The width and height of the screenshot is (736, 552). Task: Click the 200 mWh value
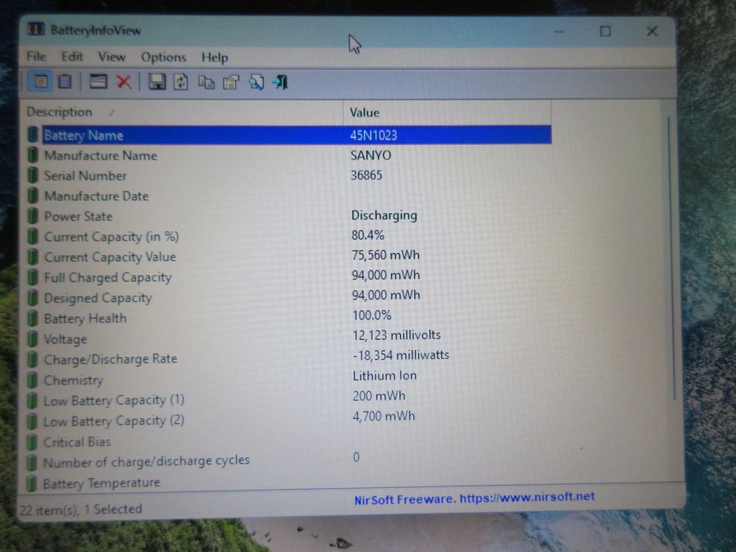point(379,396)
